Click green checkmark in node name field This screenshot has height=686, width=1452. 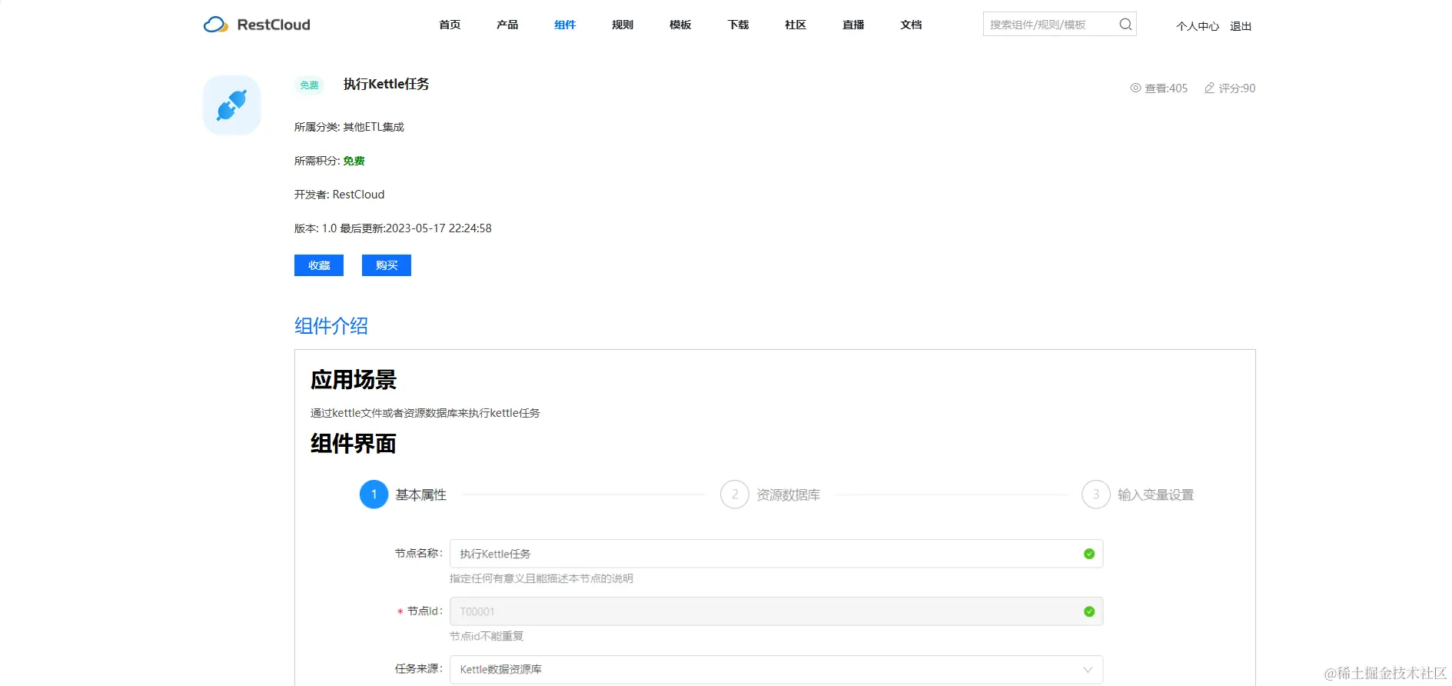(x=1089, y=554)
